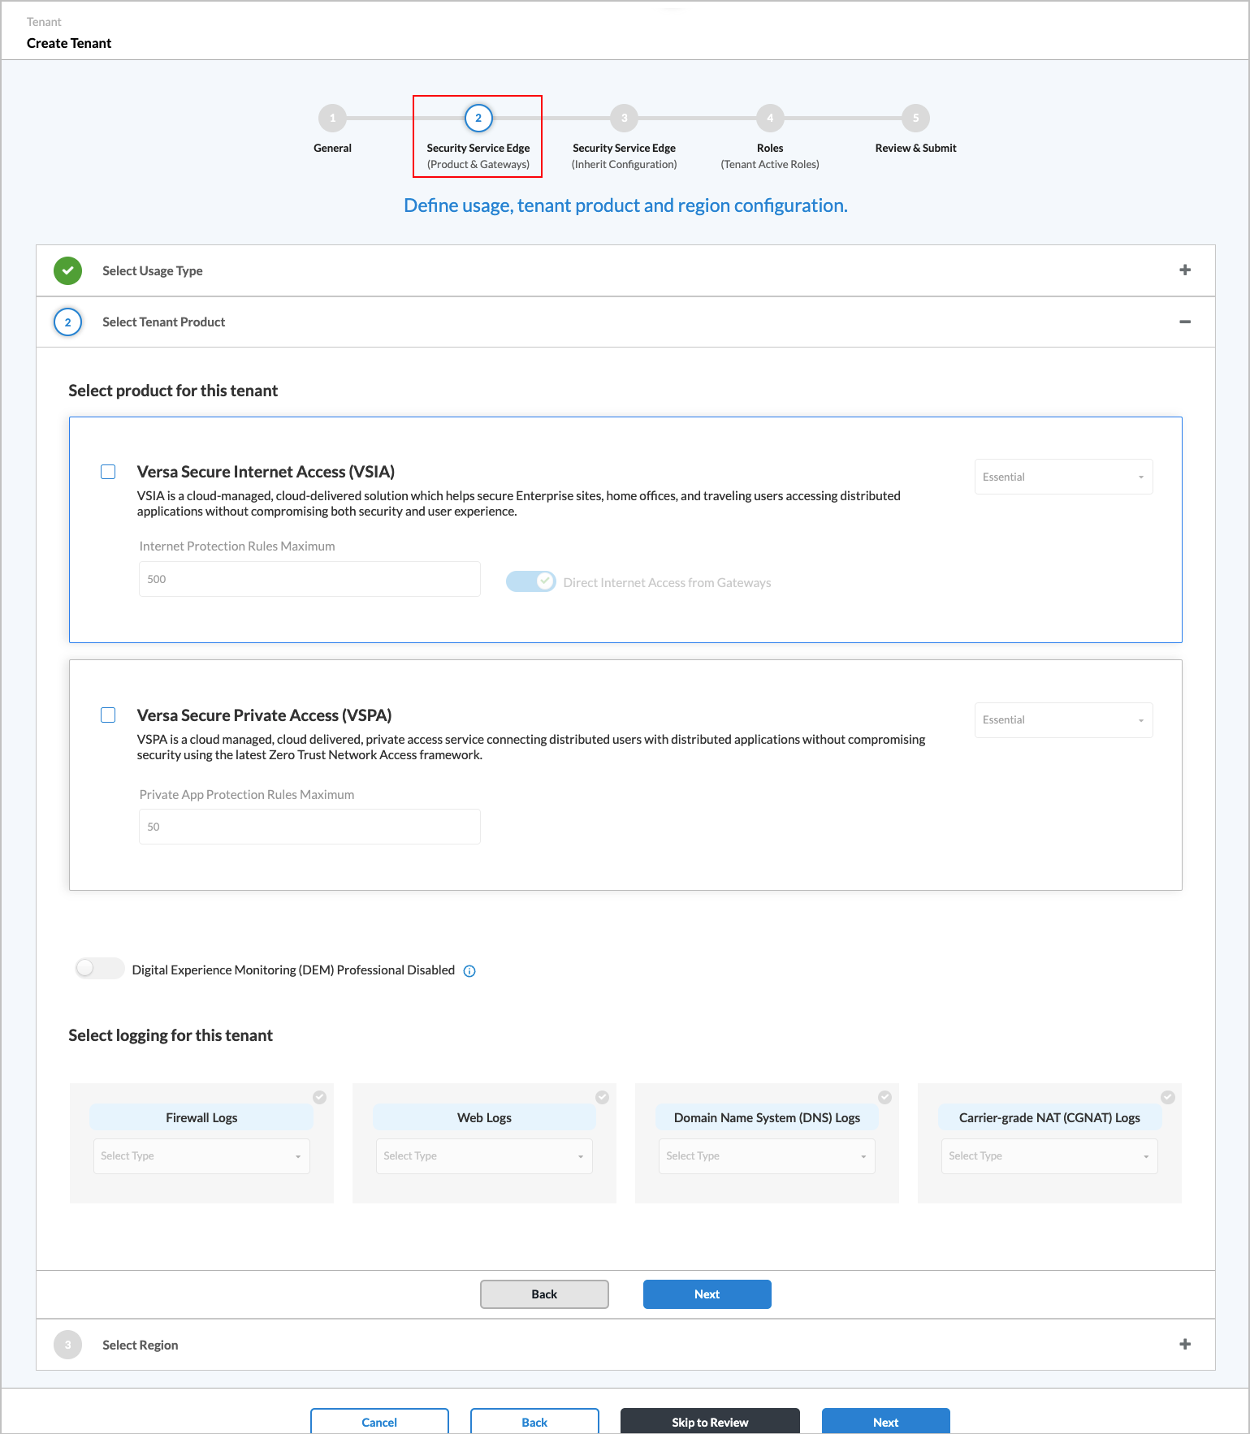Viewport: 1250px width, 1434px height.
Task: Open Web Logs Select Type dropdown
Action: pos(484,1156)
